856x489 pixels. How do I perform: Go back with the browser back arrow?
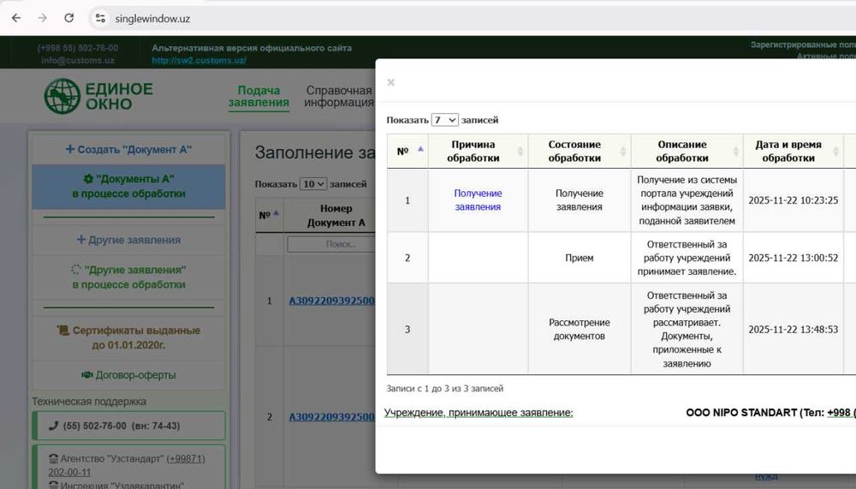click(16, 18)
